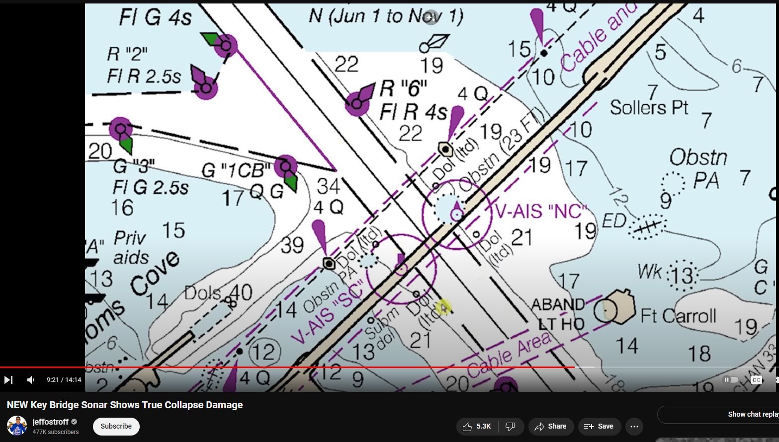Viewport: 779px width, 442px height.
Task: Click the 9:21 / 14:14 time display
Action: 64,380
